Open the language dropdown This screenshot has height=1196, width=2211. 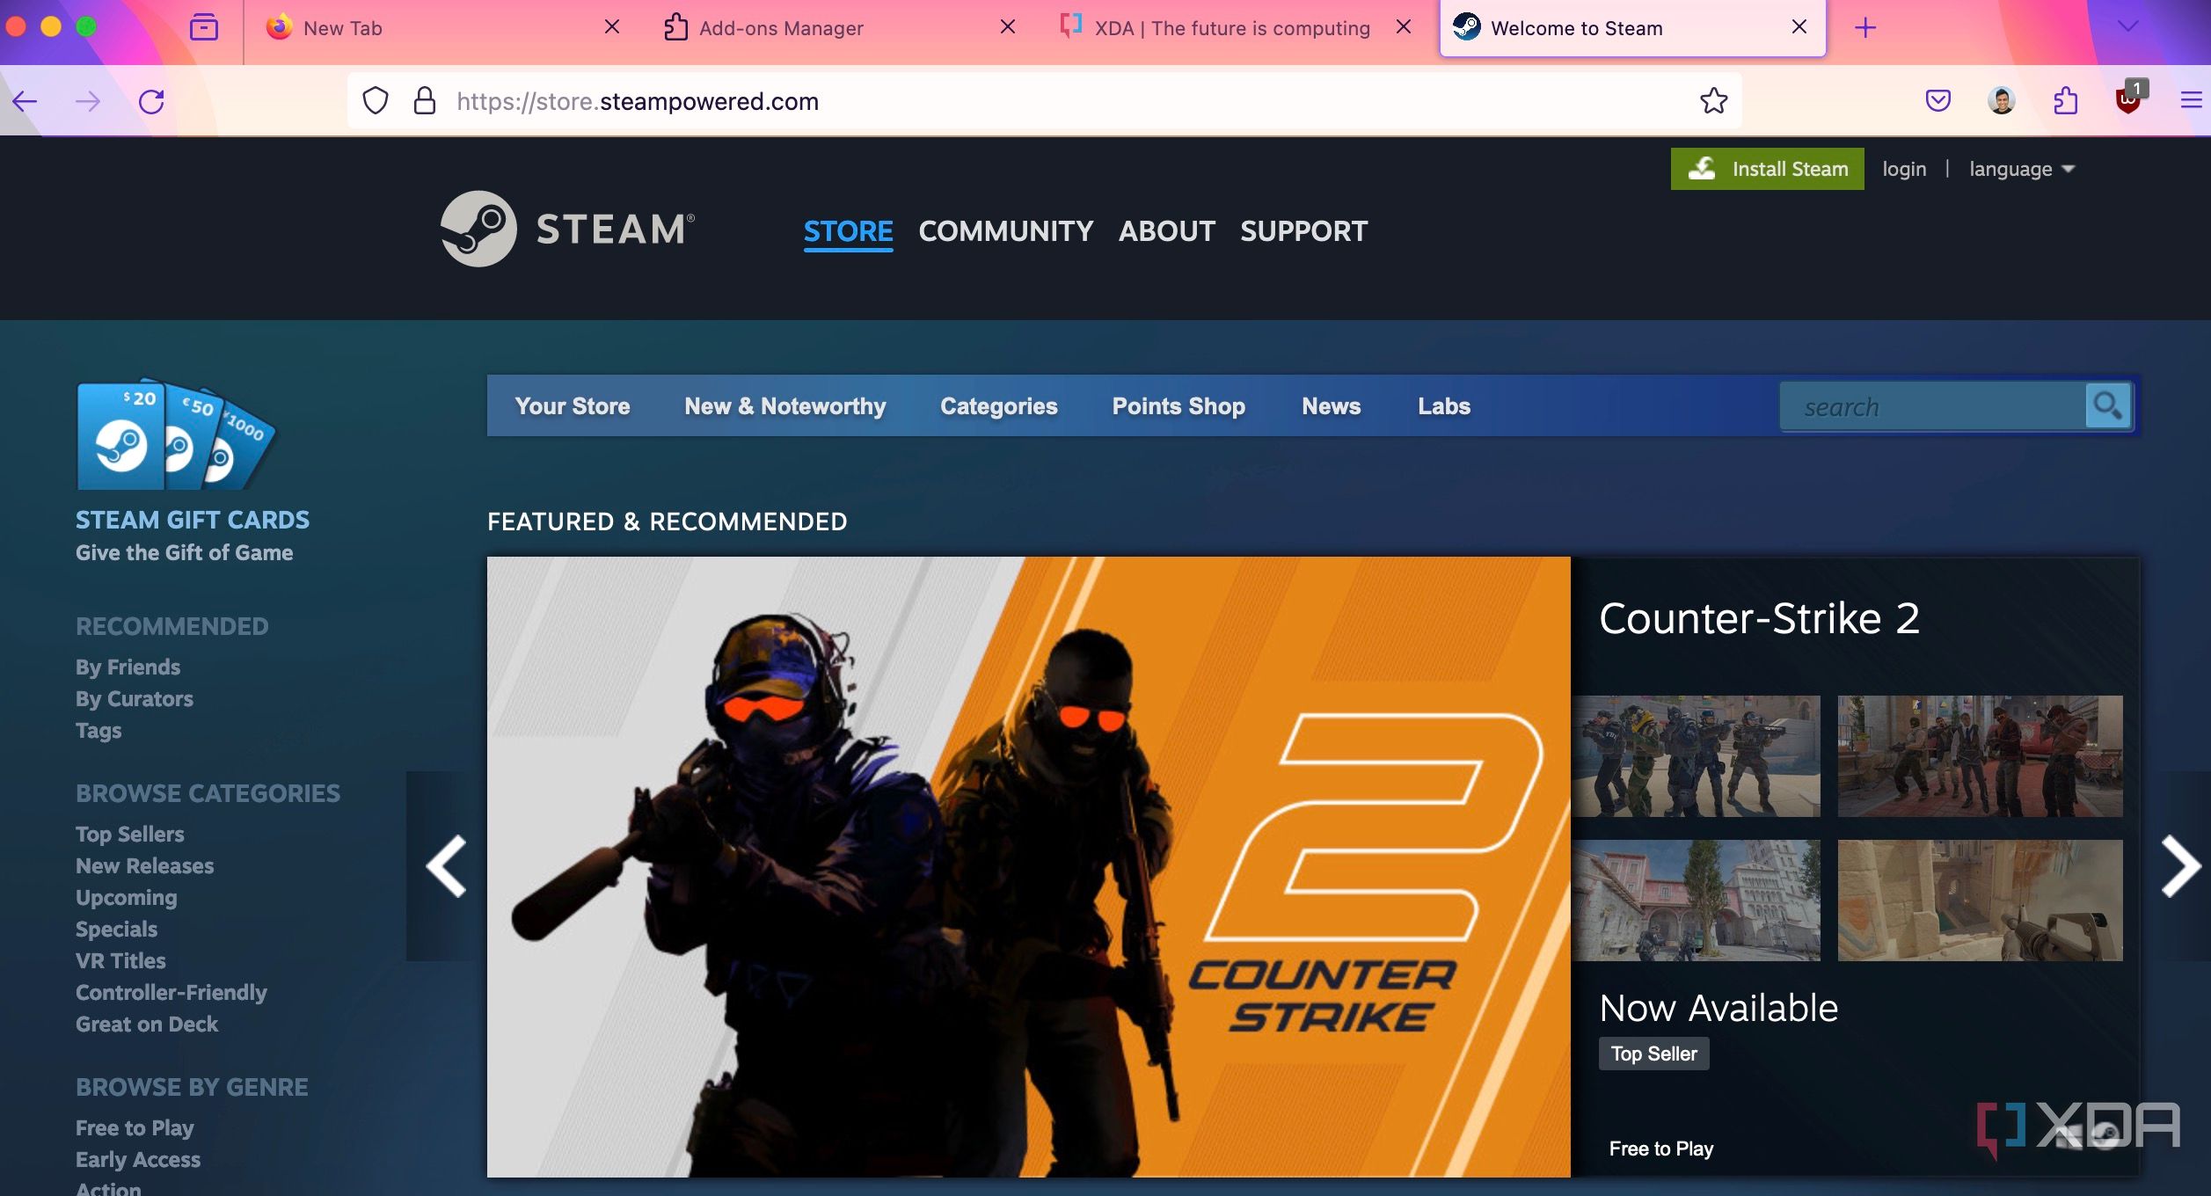coord(2021,169)
